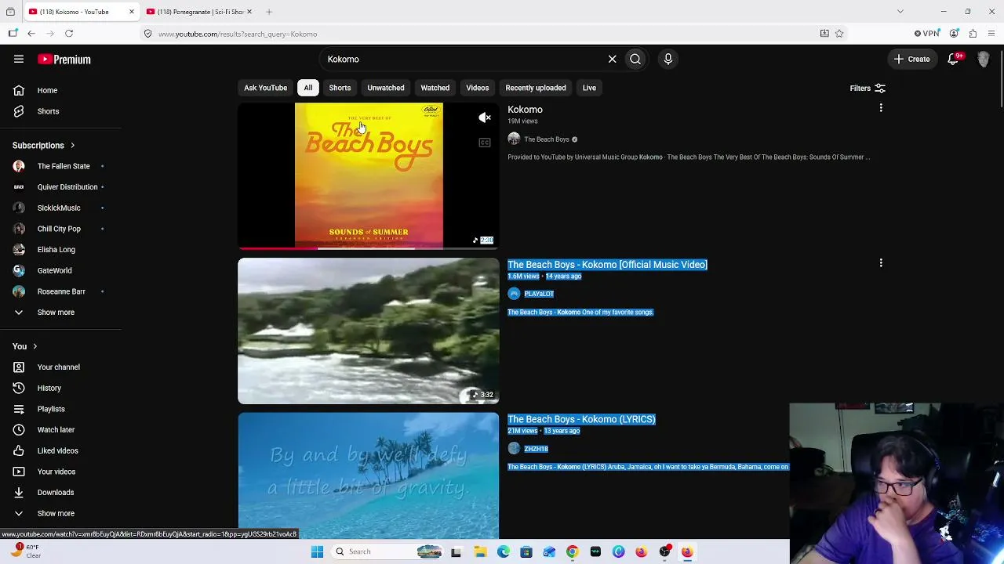Open the Kokomo lyrics video thumbnail

coord(369,475)
